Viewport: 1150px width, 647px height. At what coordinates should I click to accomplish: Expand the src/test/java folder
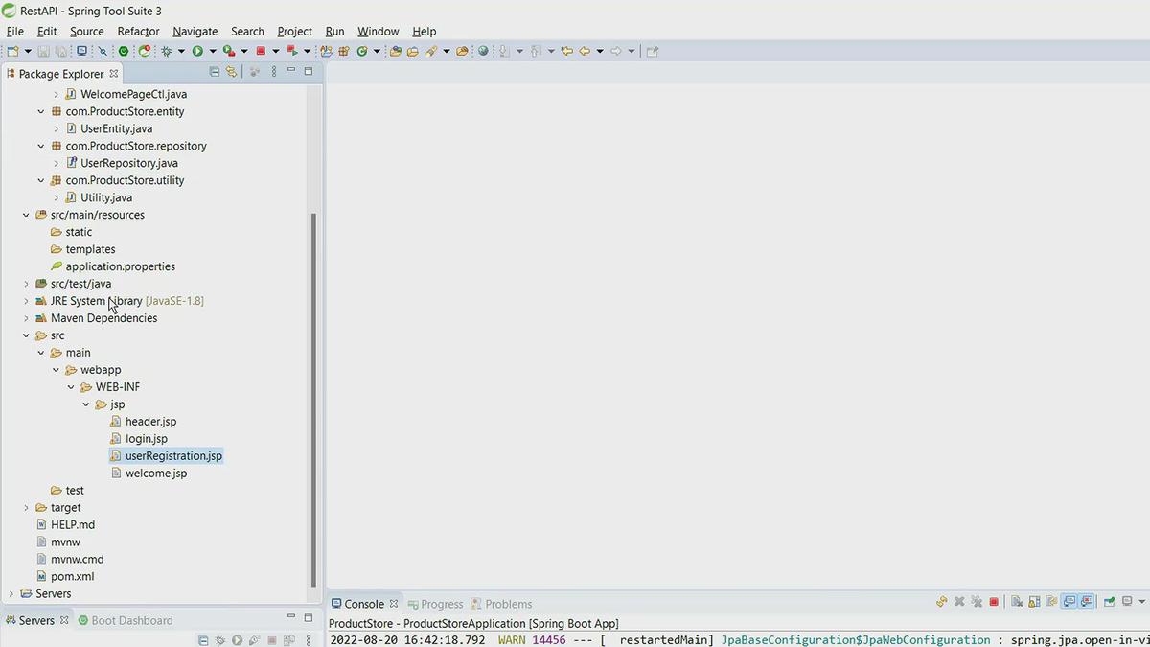(26, 284)
